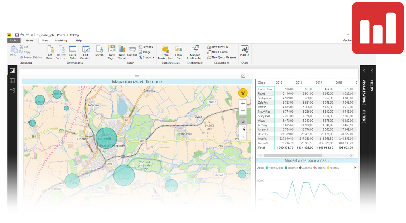
Task: Switch to Model relationships view in sidebar
Action: click(x=12, y=90)
